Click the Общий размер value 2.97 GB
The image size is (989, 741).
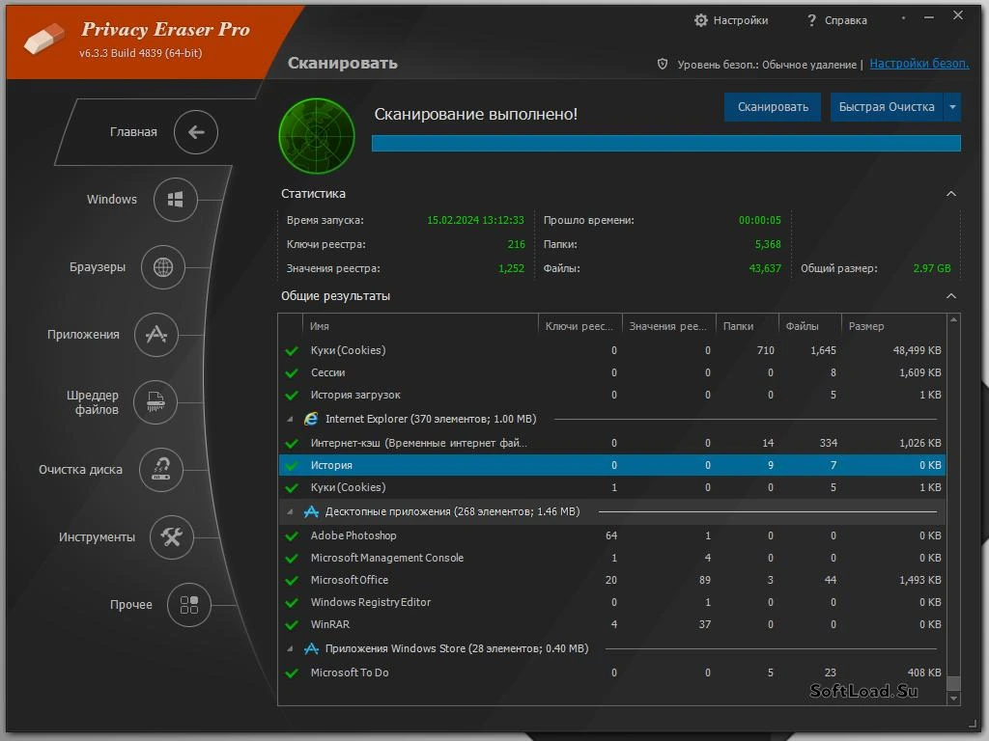coord(932,268)
